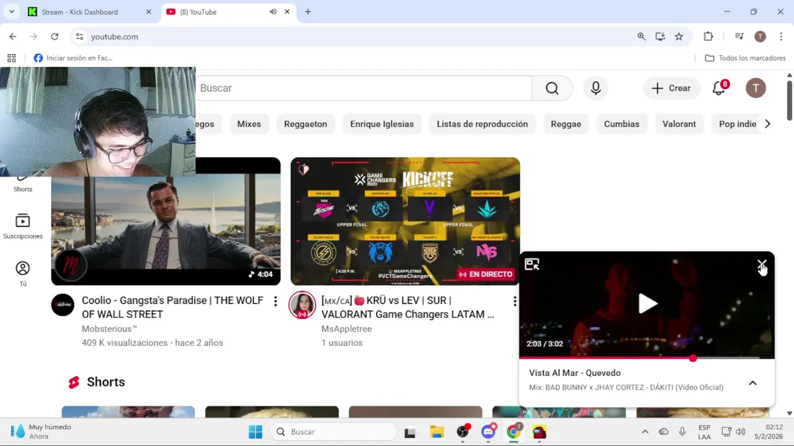Mute the YouTube tab audio icon
The height and width of the screenshot is (446, 794).
pos(273,12)
